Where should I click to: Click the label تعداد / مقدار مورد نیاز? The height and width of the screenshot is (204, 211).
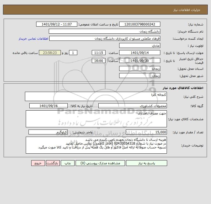point(188,133)
